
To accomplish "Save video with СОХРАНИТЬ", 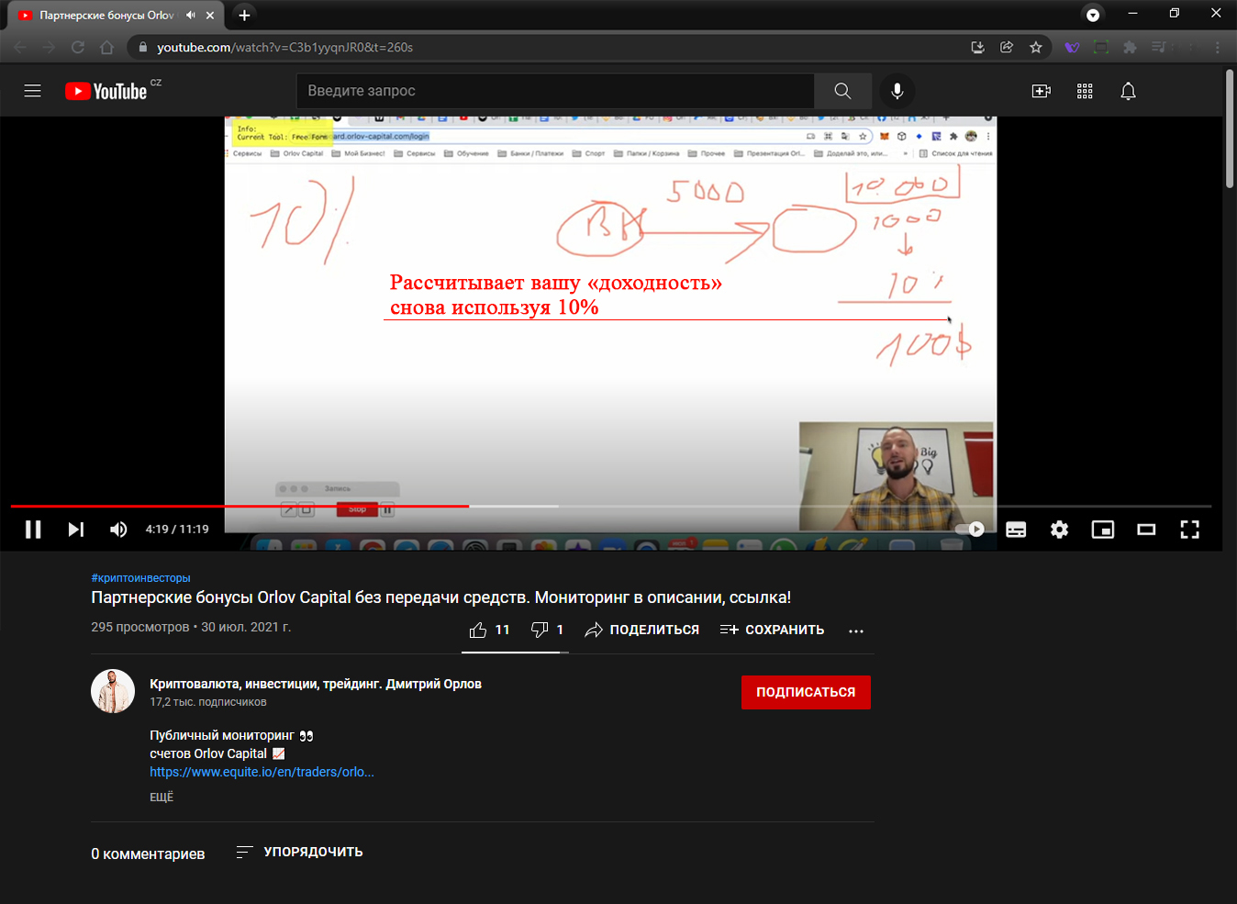I will pyautogui.click(x=772, y=630).
